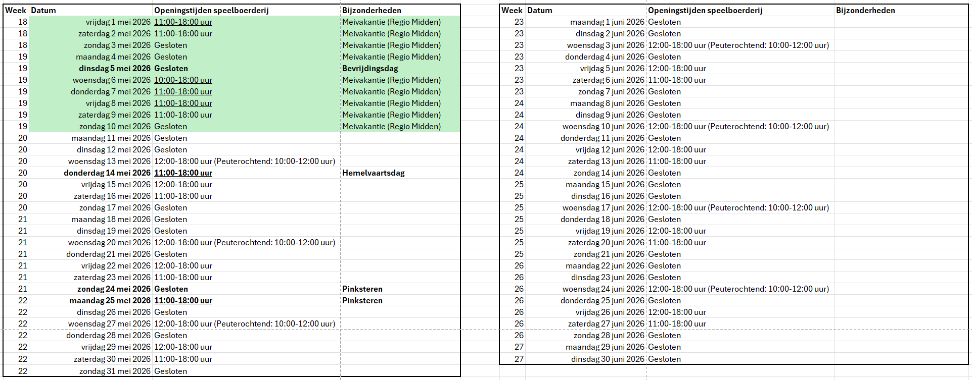Open the underlined hours link on vrijdag 8 mei
This screenshot has width=972, height=380.
pos(183,103)
